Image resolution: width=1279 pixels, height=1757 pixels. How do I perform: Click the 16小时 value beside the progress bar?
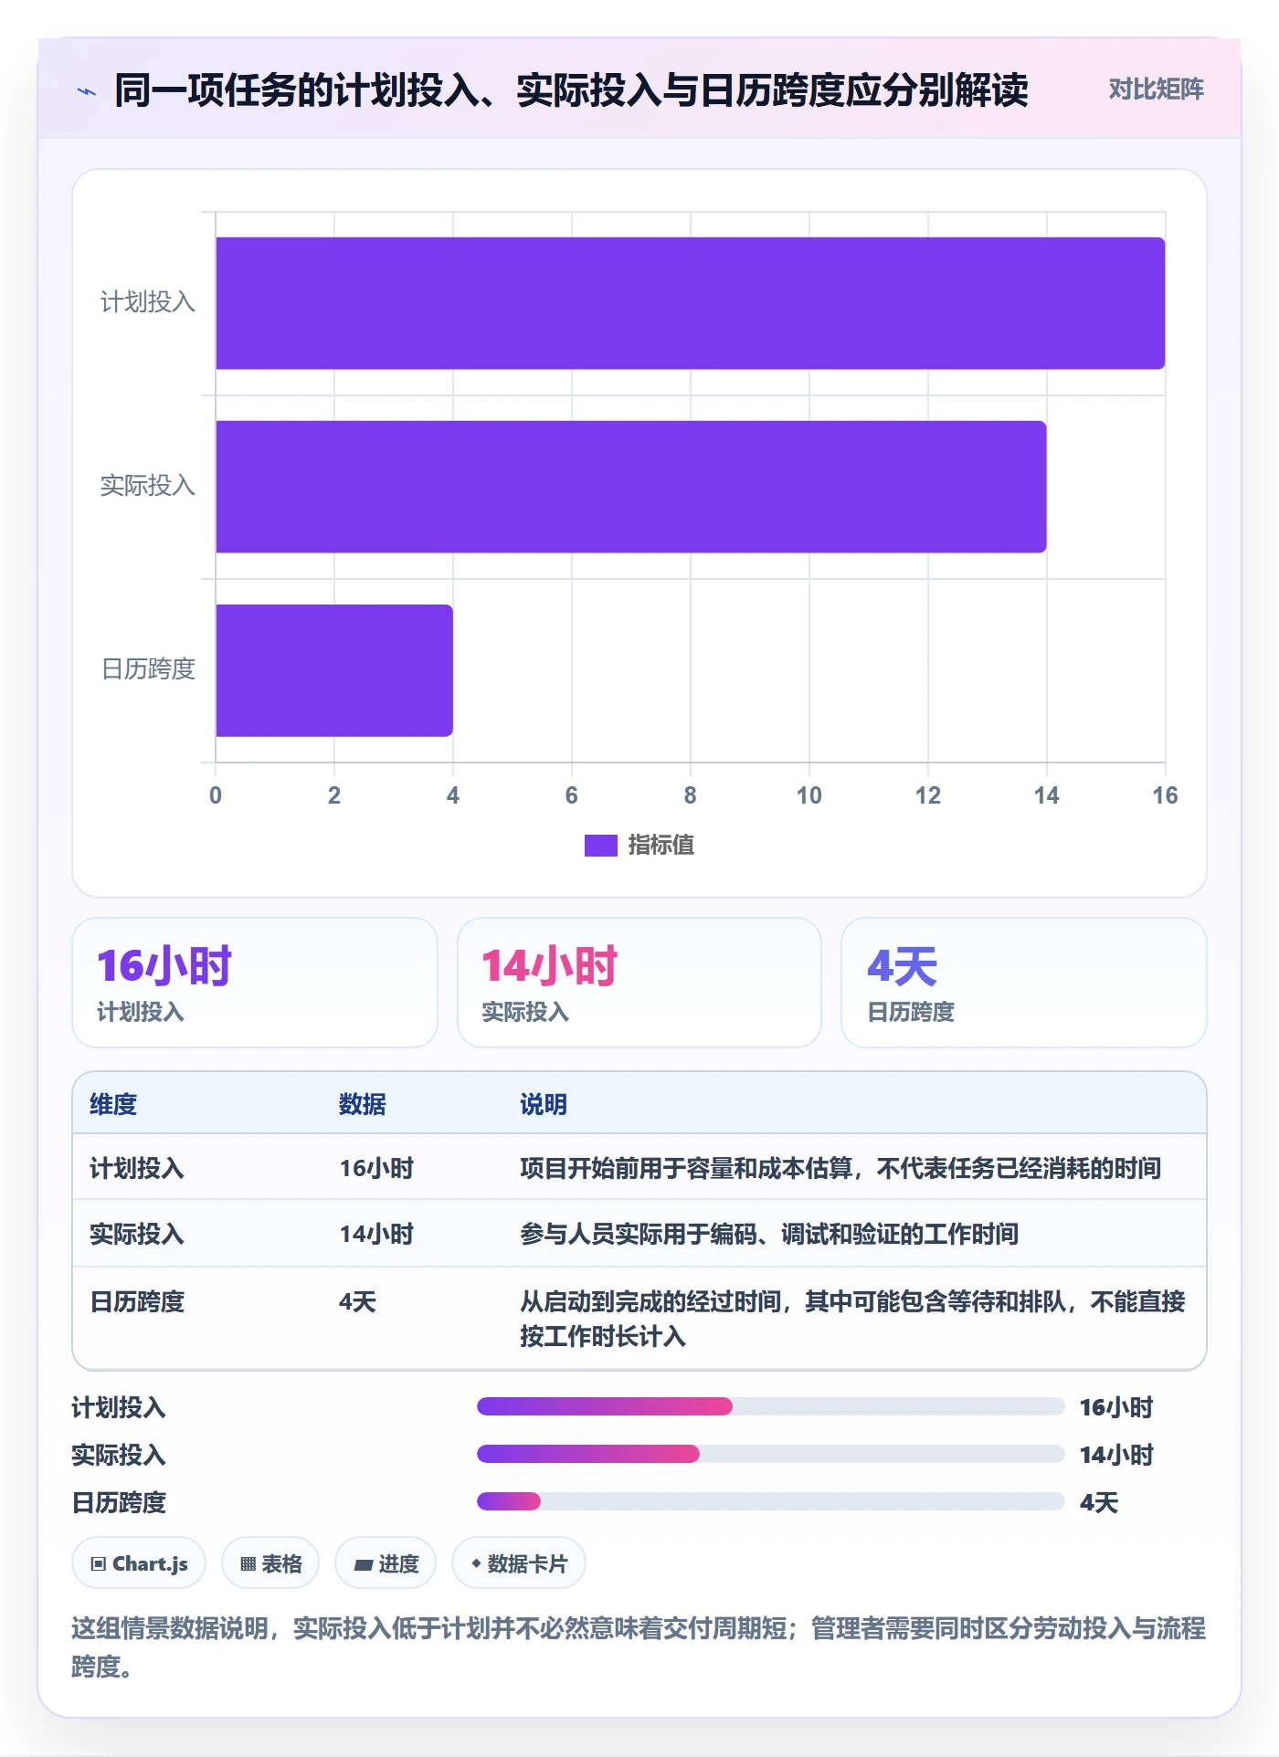pyautogui.click(x=1116, y=1407)
